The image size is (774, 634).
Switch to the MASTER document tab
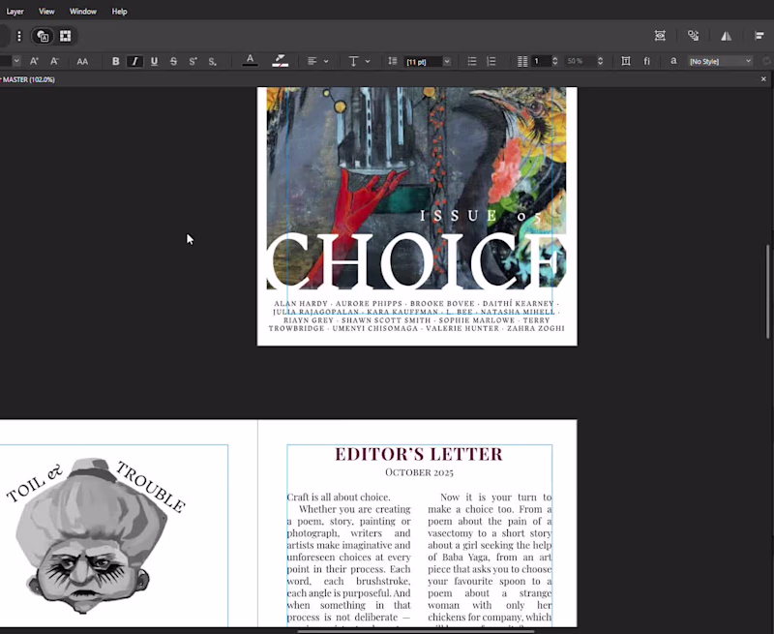pos(29,78)
